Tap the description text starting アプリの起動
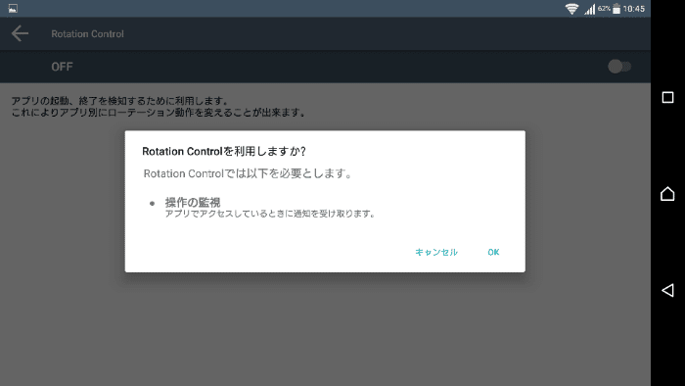685x386 pixels. tap(159, 107)
